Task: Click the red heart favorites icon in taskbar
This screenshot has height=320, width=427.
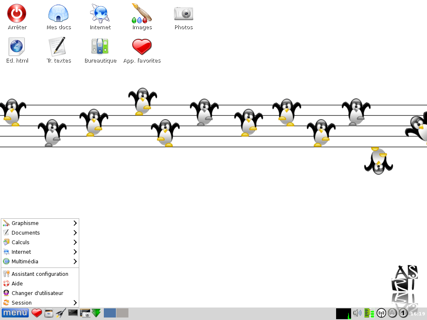Action: point(37,313)
